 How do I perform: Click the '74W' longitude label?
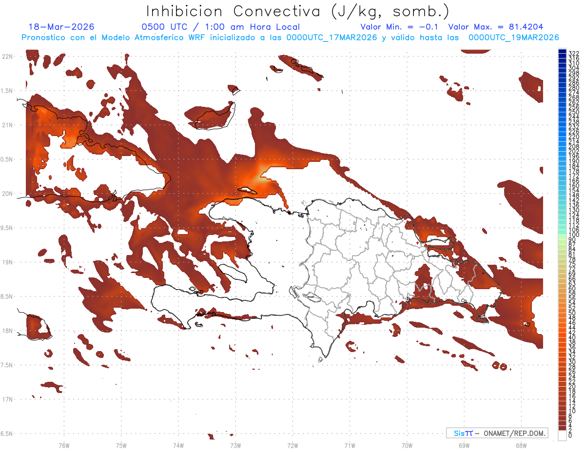[178, 445]
